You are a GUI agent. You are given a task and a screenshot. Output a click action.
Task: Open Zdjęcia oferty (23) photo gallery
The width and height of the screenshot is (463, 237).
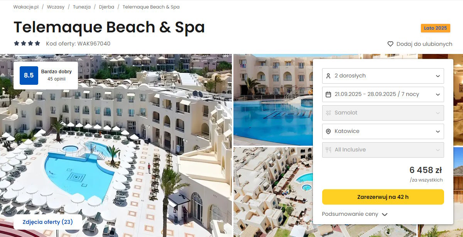tap(48, 222)
